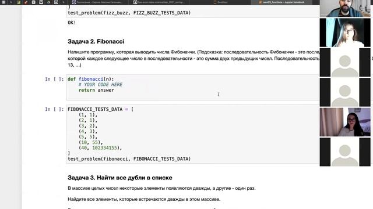Viewport: 373px width, 209px height.
Task: Open the GitHub repository browser tab
Action: click(159, 2)
